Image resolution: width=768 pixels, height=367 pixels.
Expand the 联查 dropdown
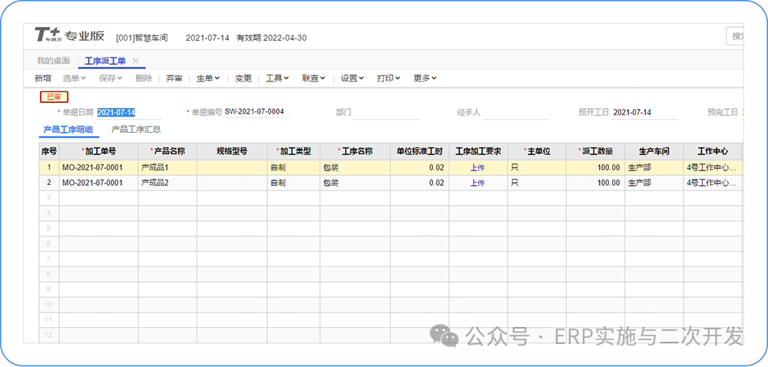[x=313, y=78]
